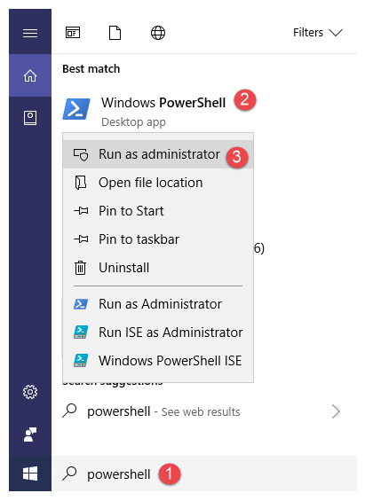
Task: Open the Settings gear in sidebar
Action: 30,392
